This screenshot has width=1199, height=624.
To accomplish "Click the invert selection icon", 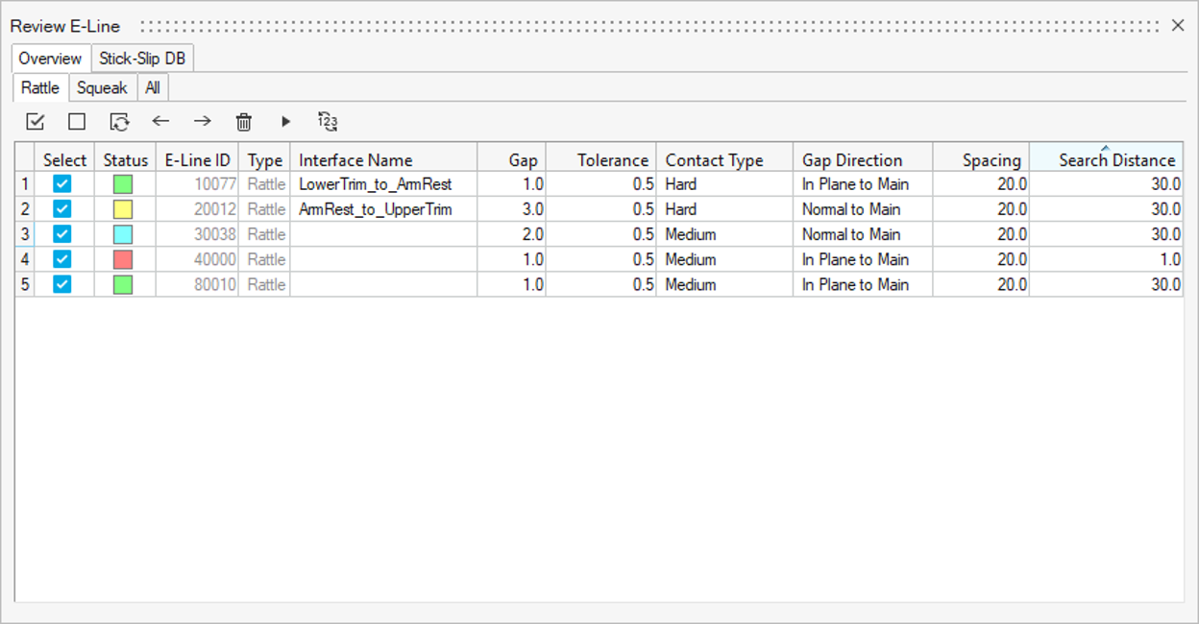I will click(119, 122).
